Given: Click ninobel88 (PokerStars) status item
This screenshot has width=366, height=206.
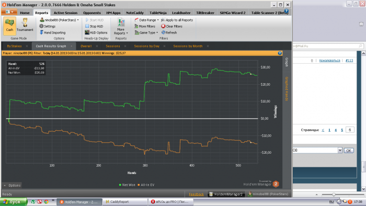Looking at the screenshot, I should (x=268, y=194).
